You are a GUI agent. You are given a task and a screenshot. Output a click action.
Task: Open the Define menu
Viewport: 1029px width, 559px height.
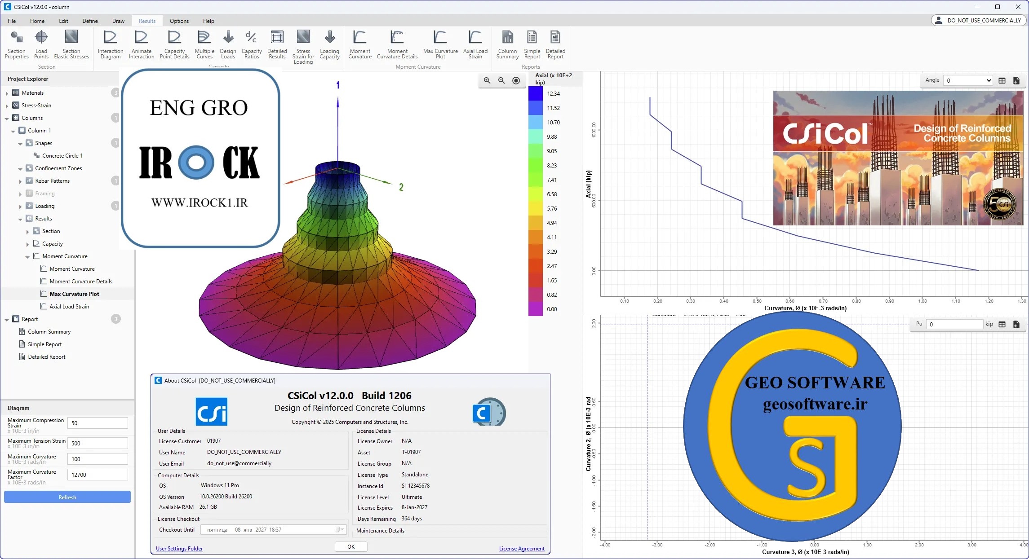[x=90, y=21]
